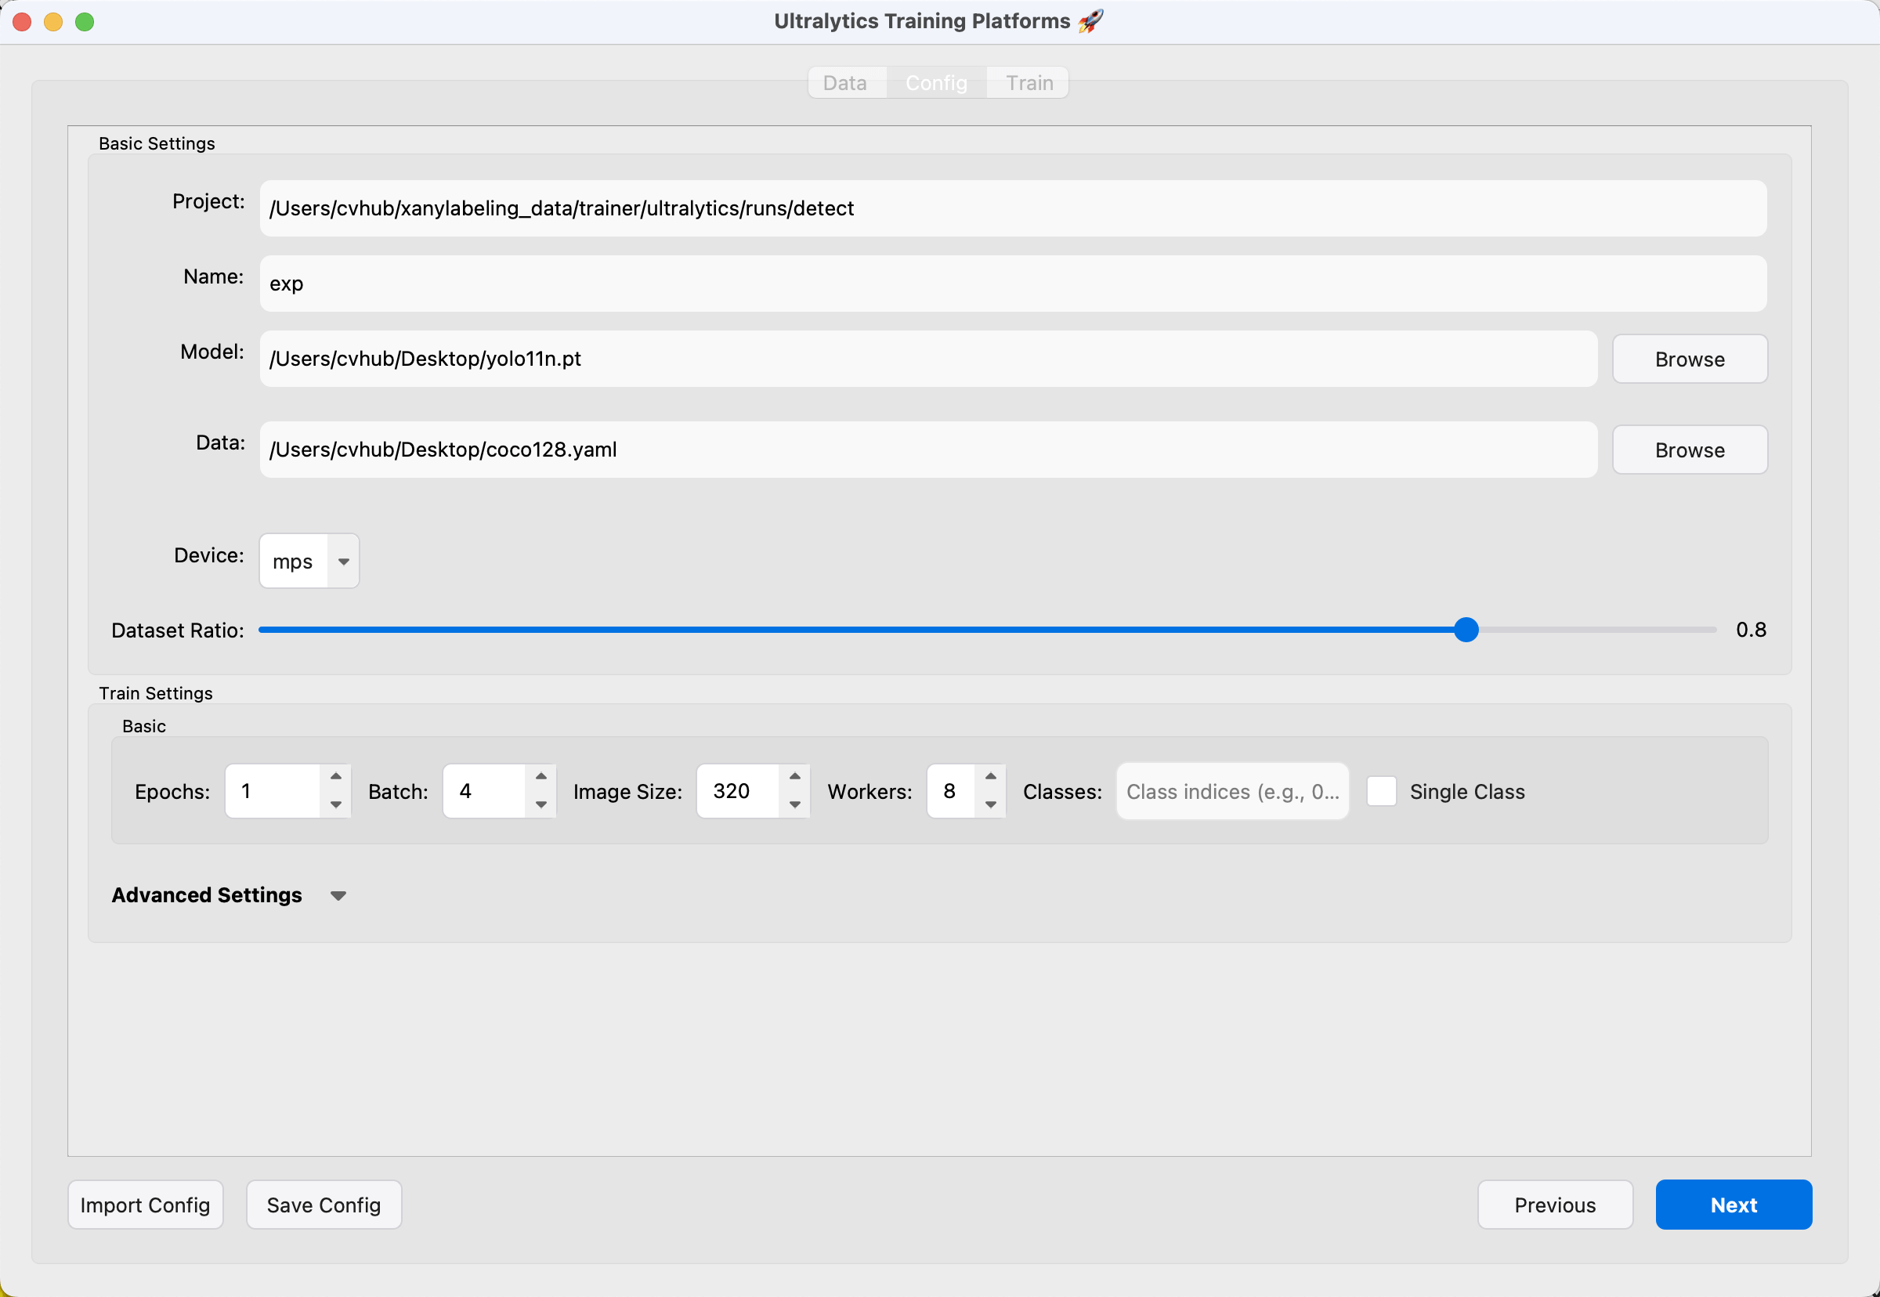Increase the Epochs value with up arrow
This screenshot has width=1880, height=1297.
point(336,777)
